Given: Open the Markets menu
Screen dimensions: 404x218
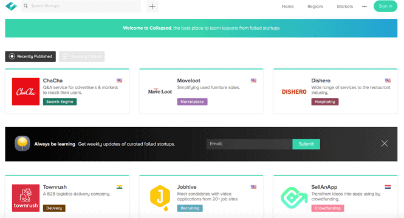Looking at the screenshot, I should tap(344, 7).
